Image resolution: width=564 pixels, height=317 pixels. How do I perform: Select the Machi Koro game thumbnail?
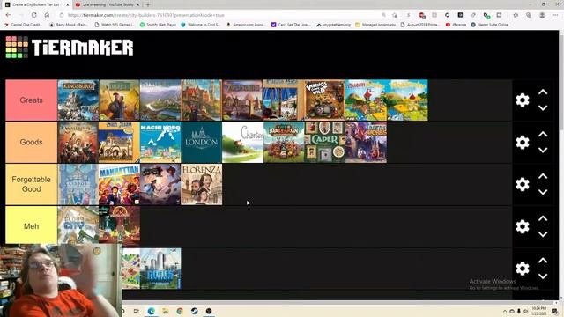click(x=160, y=143)
